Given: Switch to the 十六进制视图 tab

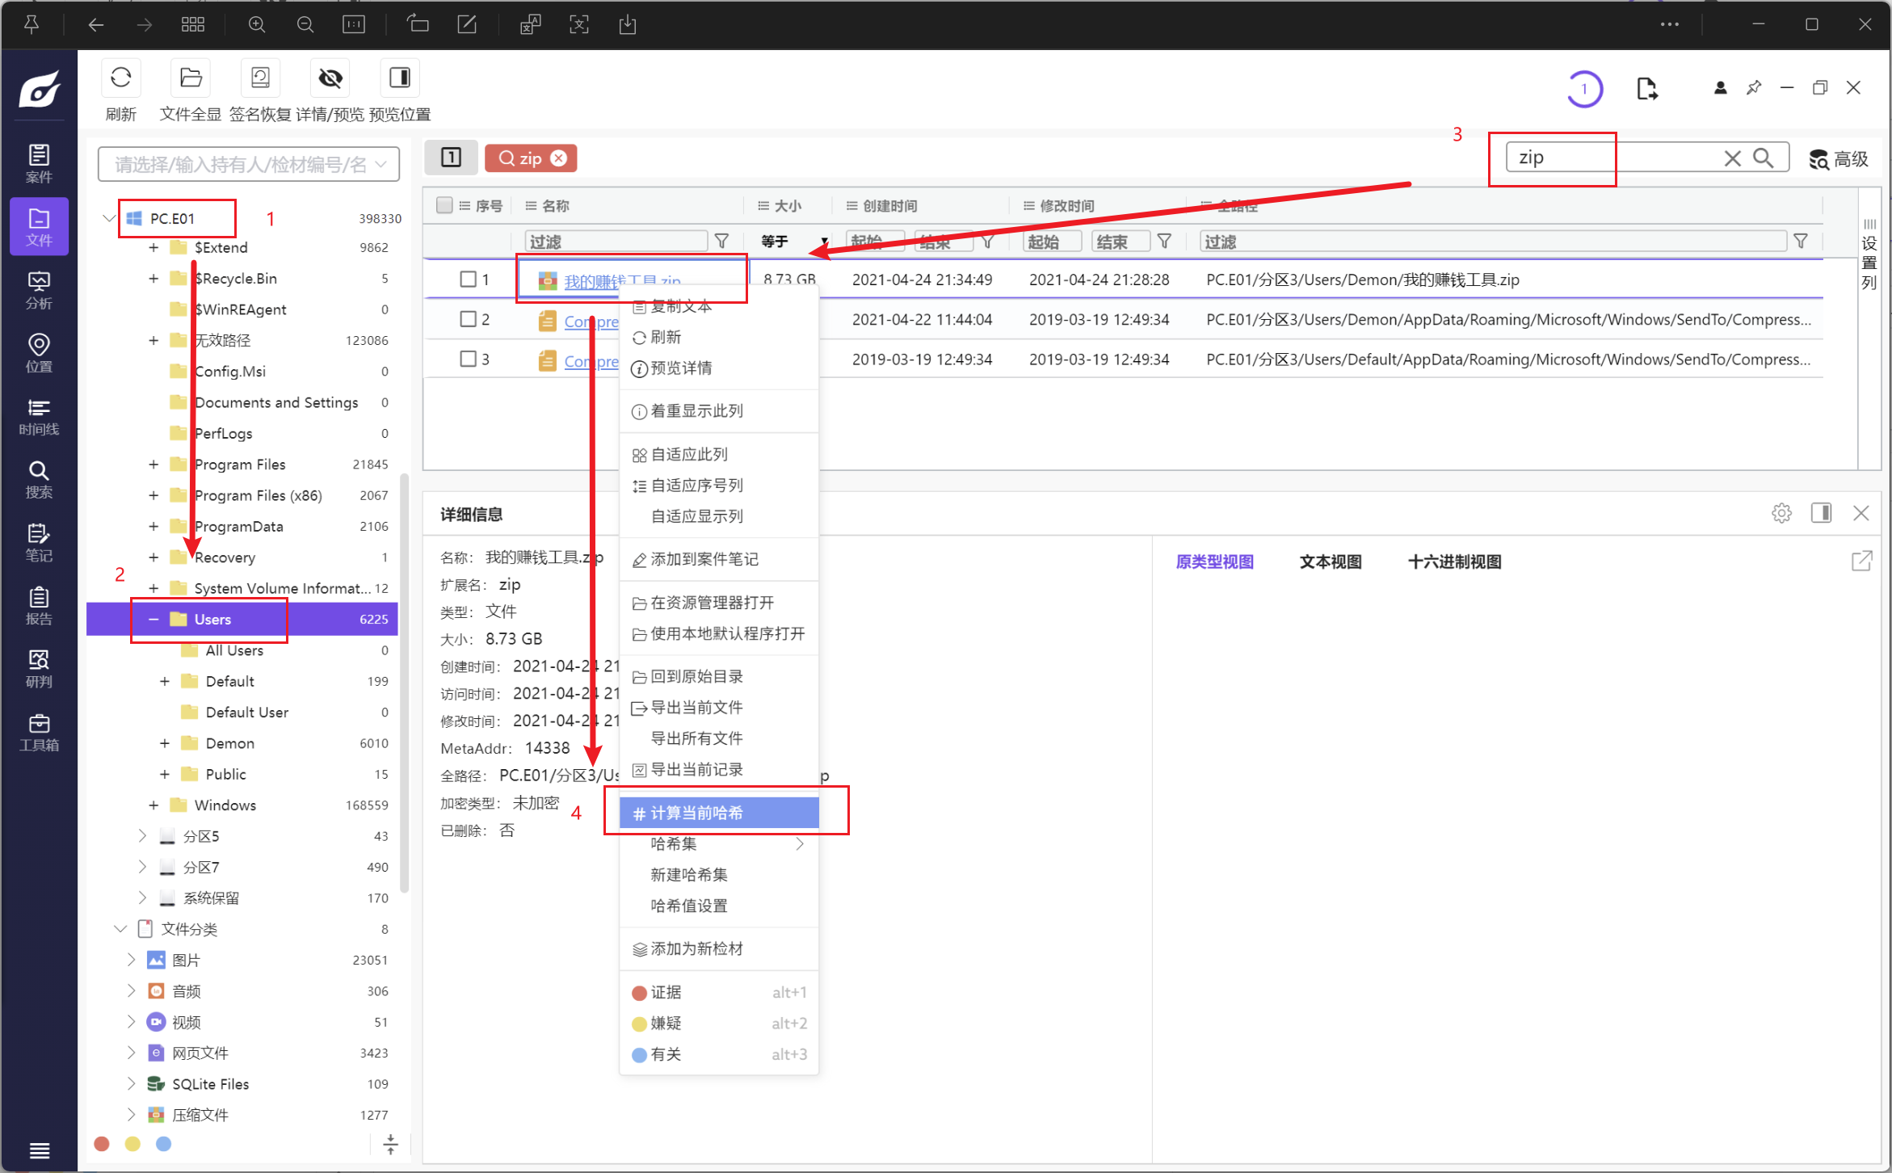Looking at the screenshot, I should (x=1454, y=561).
